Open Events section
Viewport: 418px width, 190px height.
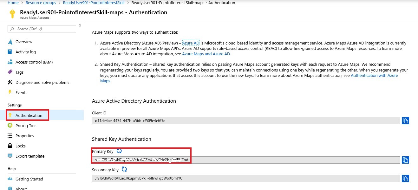(x=21, y=92)
